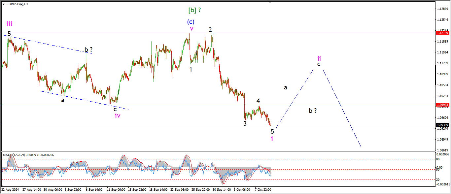Select the red 1.09983 price level tag
Image resolution: width=451 pixels, height=194 pixels.
442,105
